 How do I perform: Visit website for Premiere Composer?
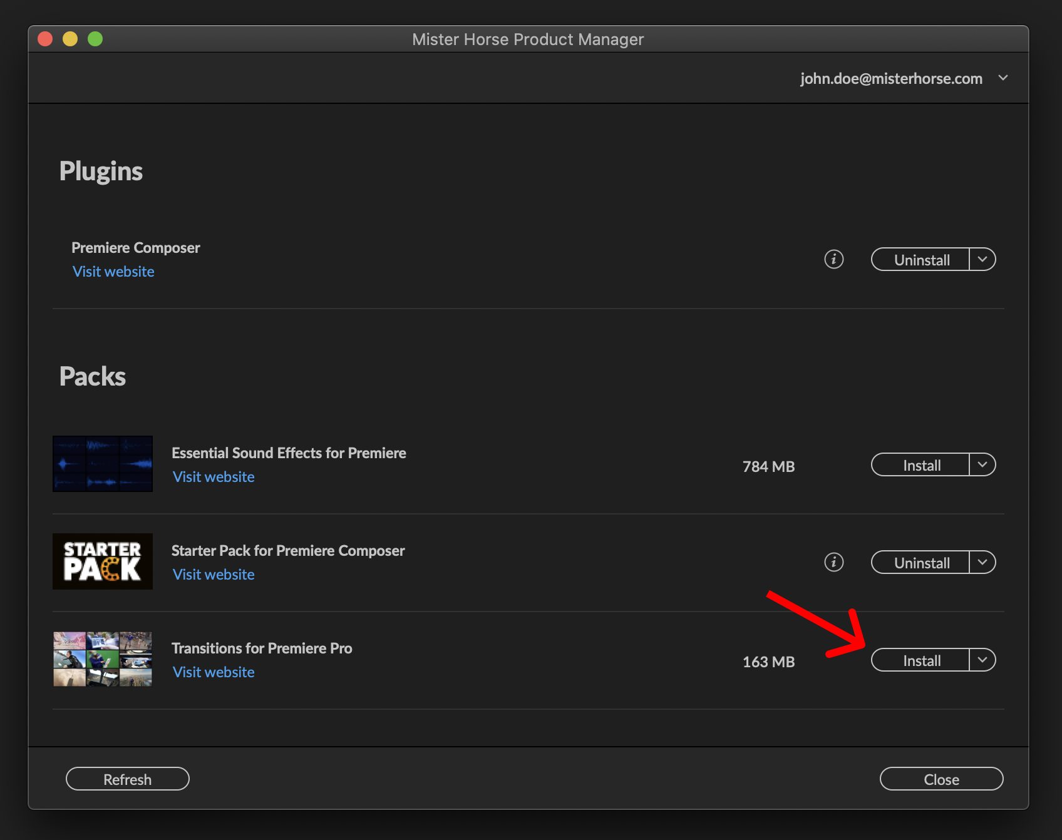point(113,272)
